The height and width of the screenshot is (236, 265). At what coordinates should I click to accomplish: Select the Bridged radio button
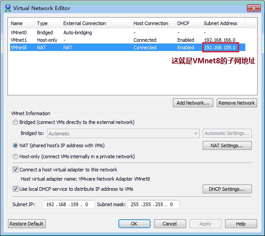click(16, 122)
